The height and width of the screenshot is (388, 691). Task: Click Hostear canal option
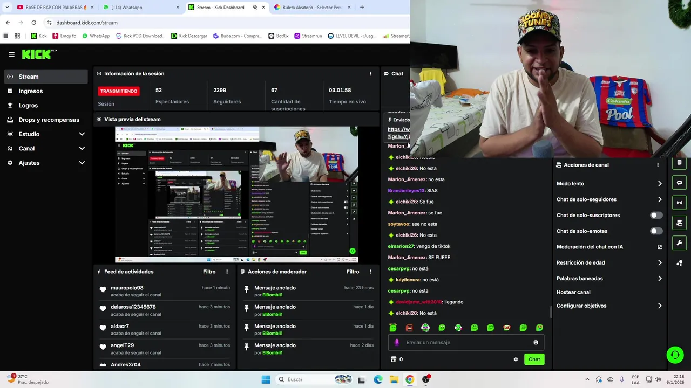pos(573,292)
